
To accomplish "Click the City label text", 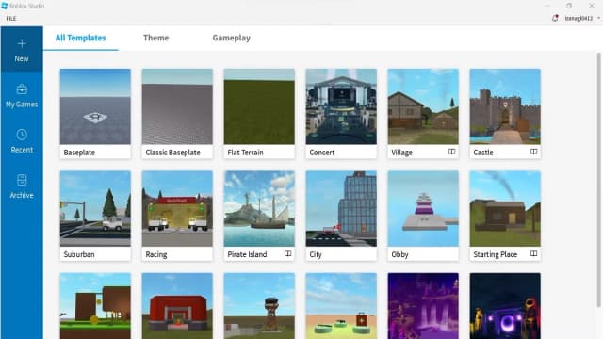I will (316, 254).
